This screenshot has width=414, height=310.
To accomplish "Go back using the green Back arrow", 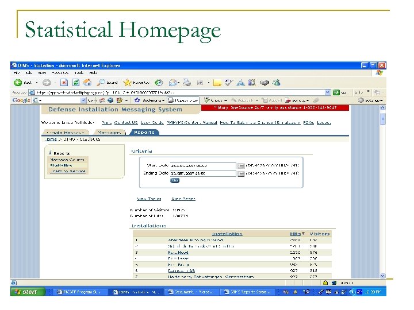I will click(x=18, y=83).
